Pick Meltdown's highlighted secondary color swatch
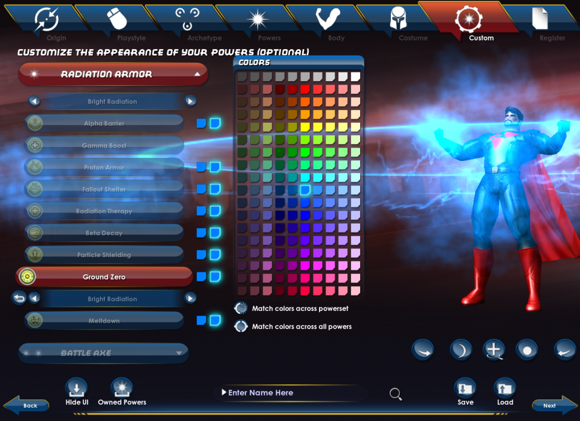This screenshot has width=580, height=421. point(215,320)
